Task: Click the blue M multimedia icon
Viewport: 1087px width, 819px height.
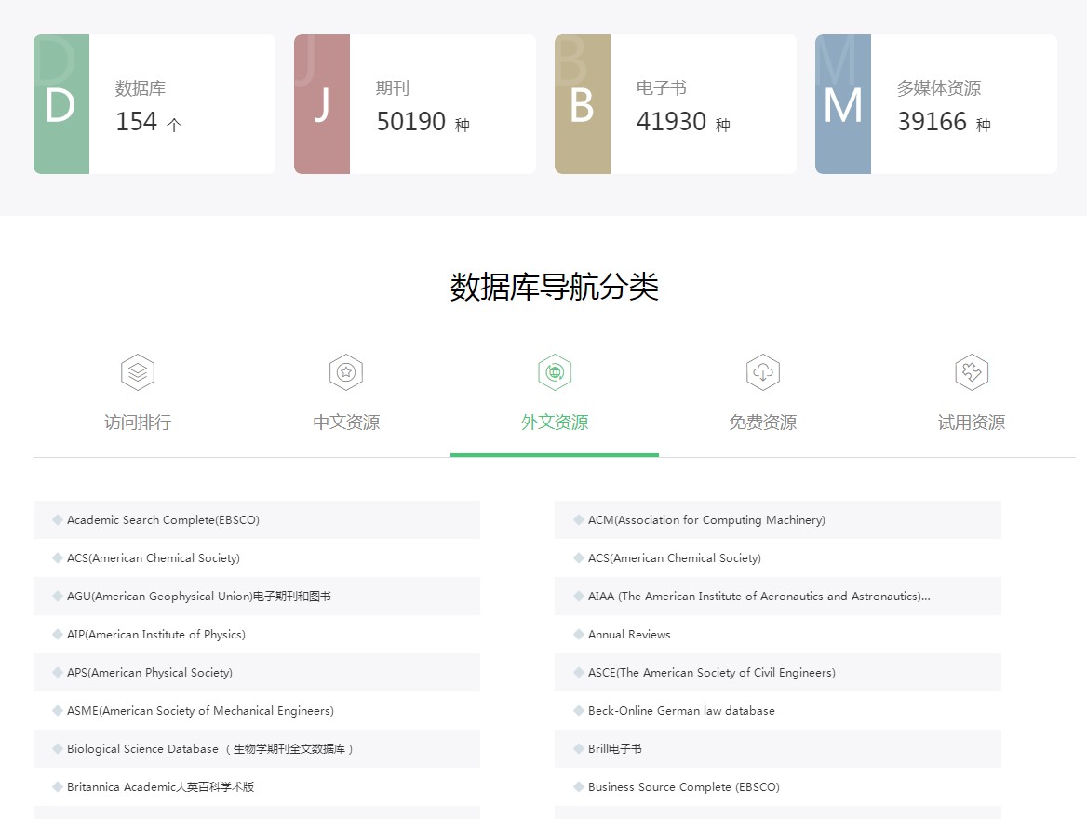Action: (843, 104)
